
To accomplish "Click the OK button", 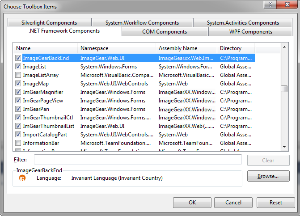I will pos(192,203).
